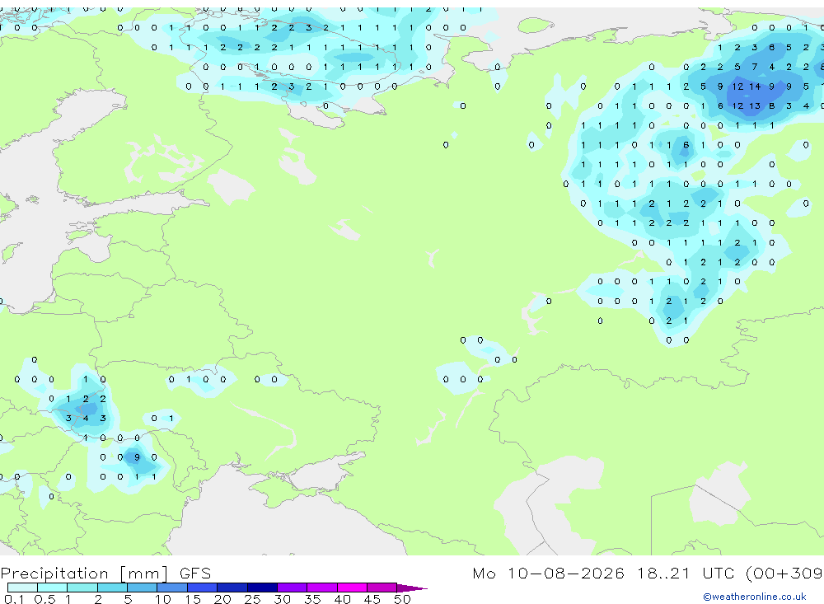Click the 45–50 mm legend color box
This screenshot has width=824, height=604.
(x=382, y=588)
